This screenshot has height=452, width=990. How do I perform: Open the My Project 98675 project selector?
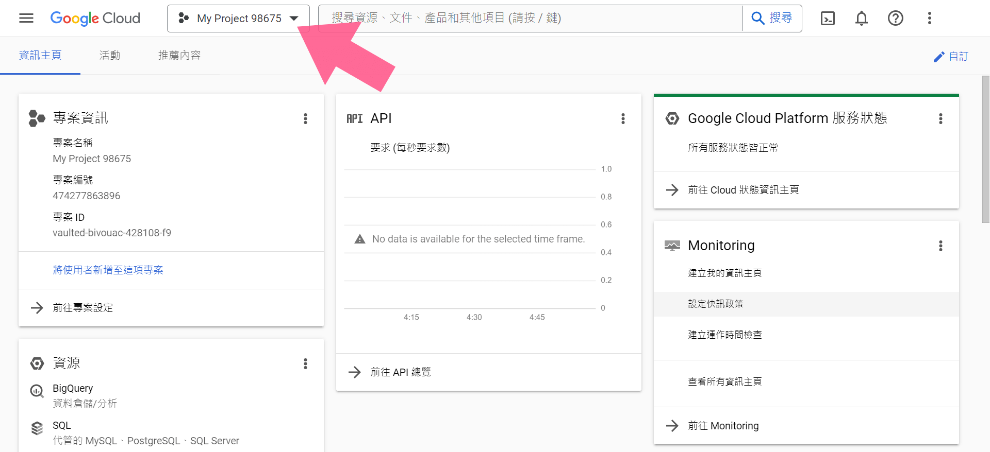click(x=238, y=19)
